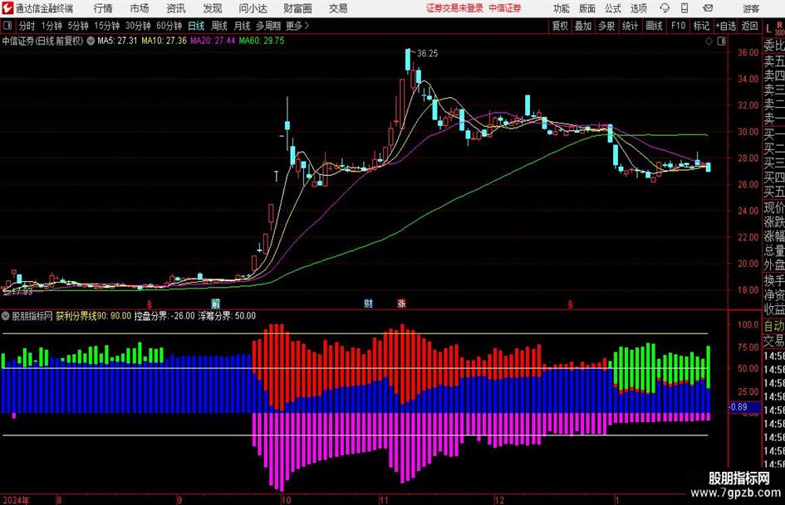Screen dimensions: 785x505
Task: Open the 财富圈 menu
Action: pyautogui.click(x=297, y=8)
